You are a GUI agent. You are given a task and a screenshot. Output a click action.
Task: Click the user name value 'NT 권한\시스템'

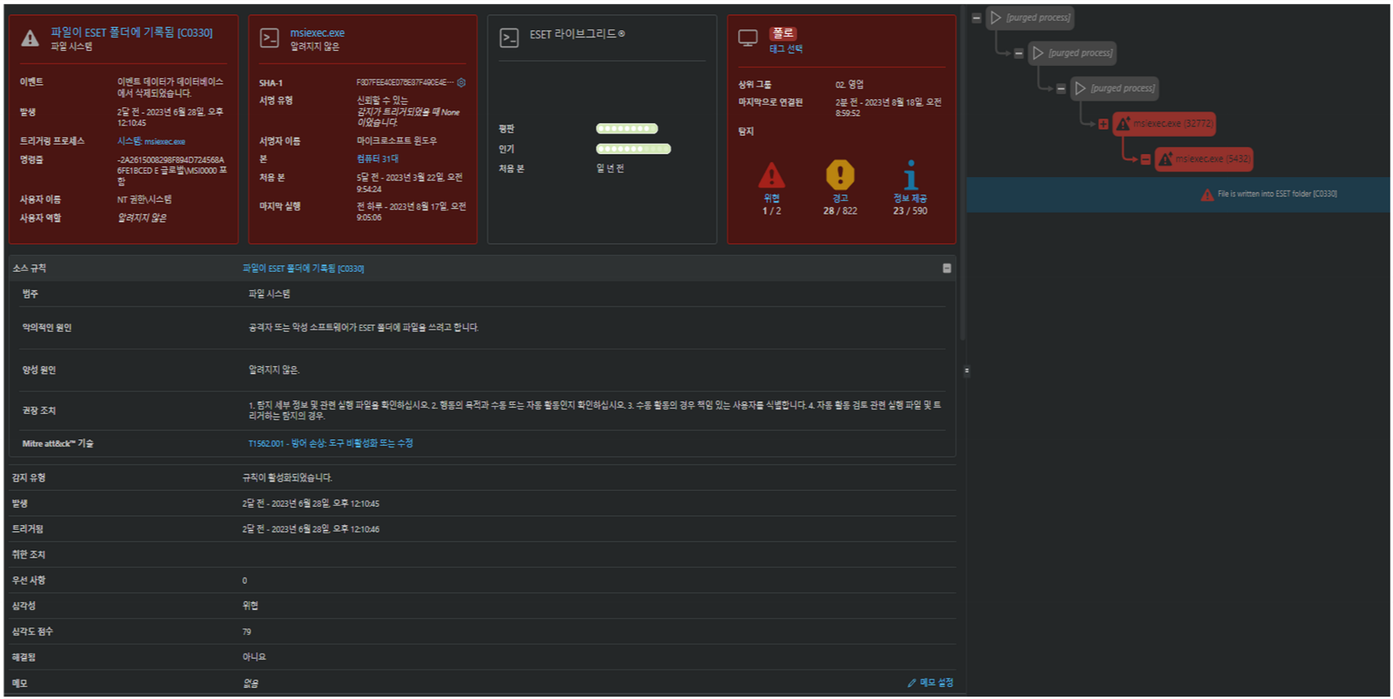(145, 200)
